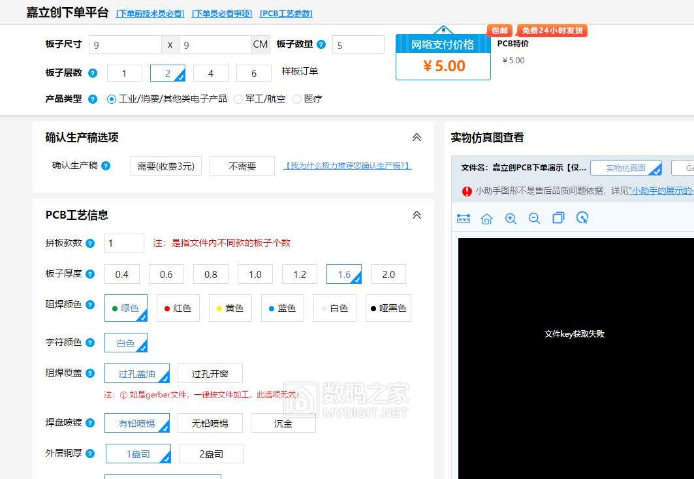This screenshot has width=694, height=479.
Task: Select the ruler measure tool icon
Action: coord(464,218)
